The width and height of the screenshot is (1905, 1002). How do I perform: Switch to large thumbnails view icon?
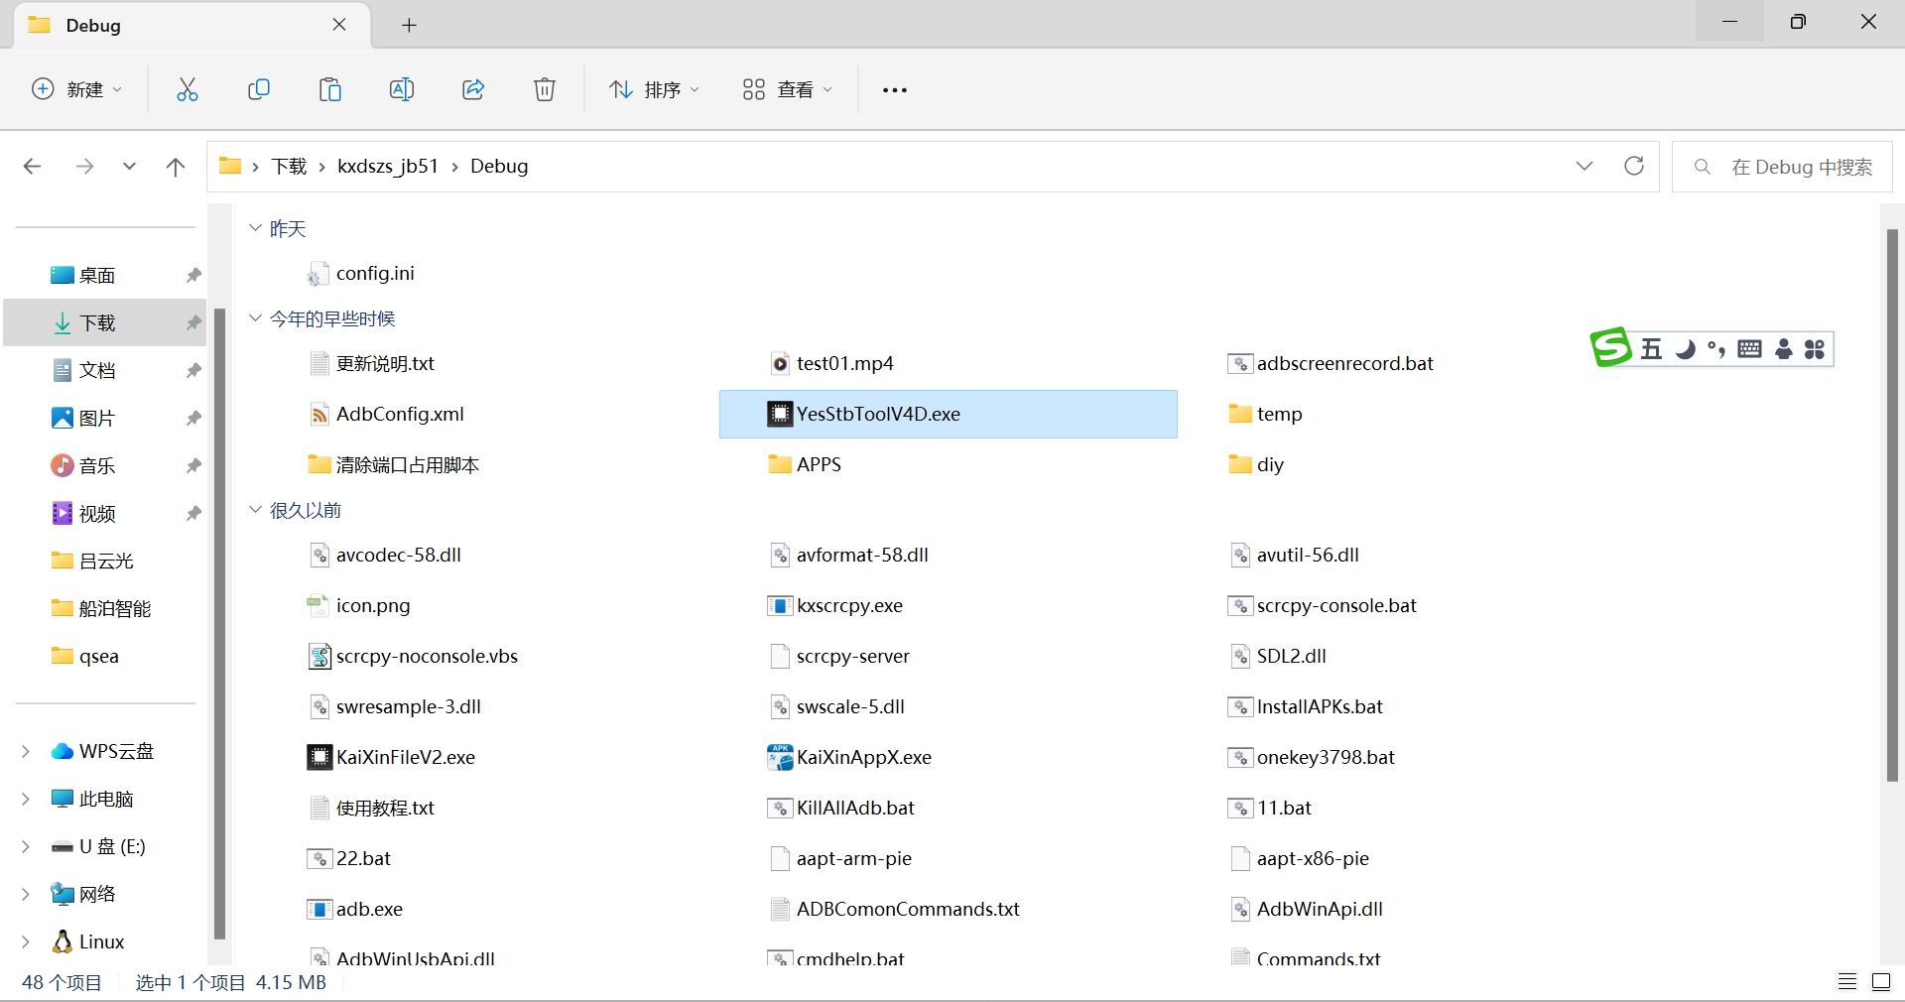click(1880, 982)
